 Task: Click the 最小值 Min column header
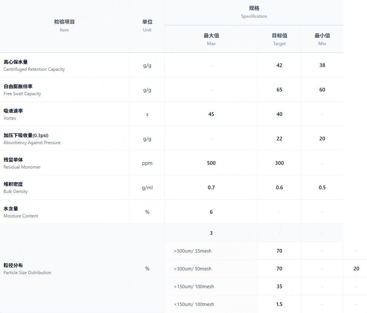(322, 39)
